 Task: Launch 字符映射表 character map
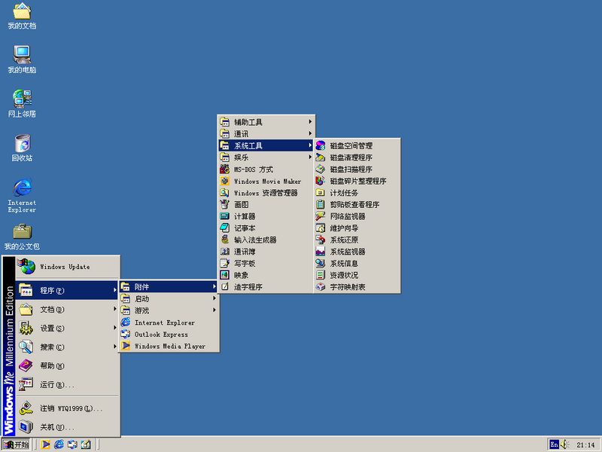(357, 287)
